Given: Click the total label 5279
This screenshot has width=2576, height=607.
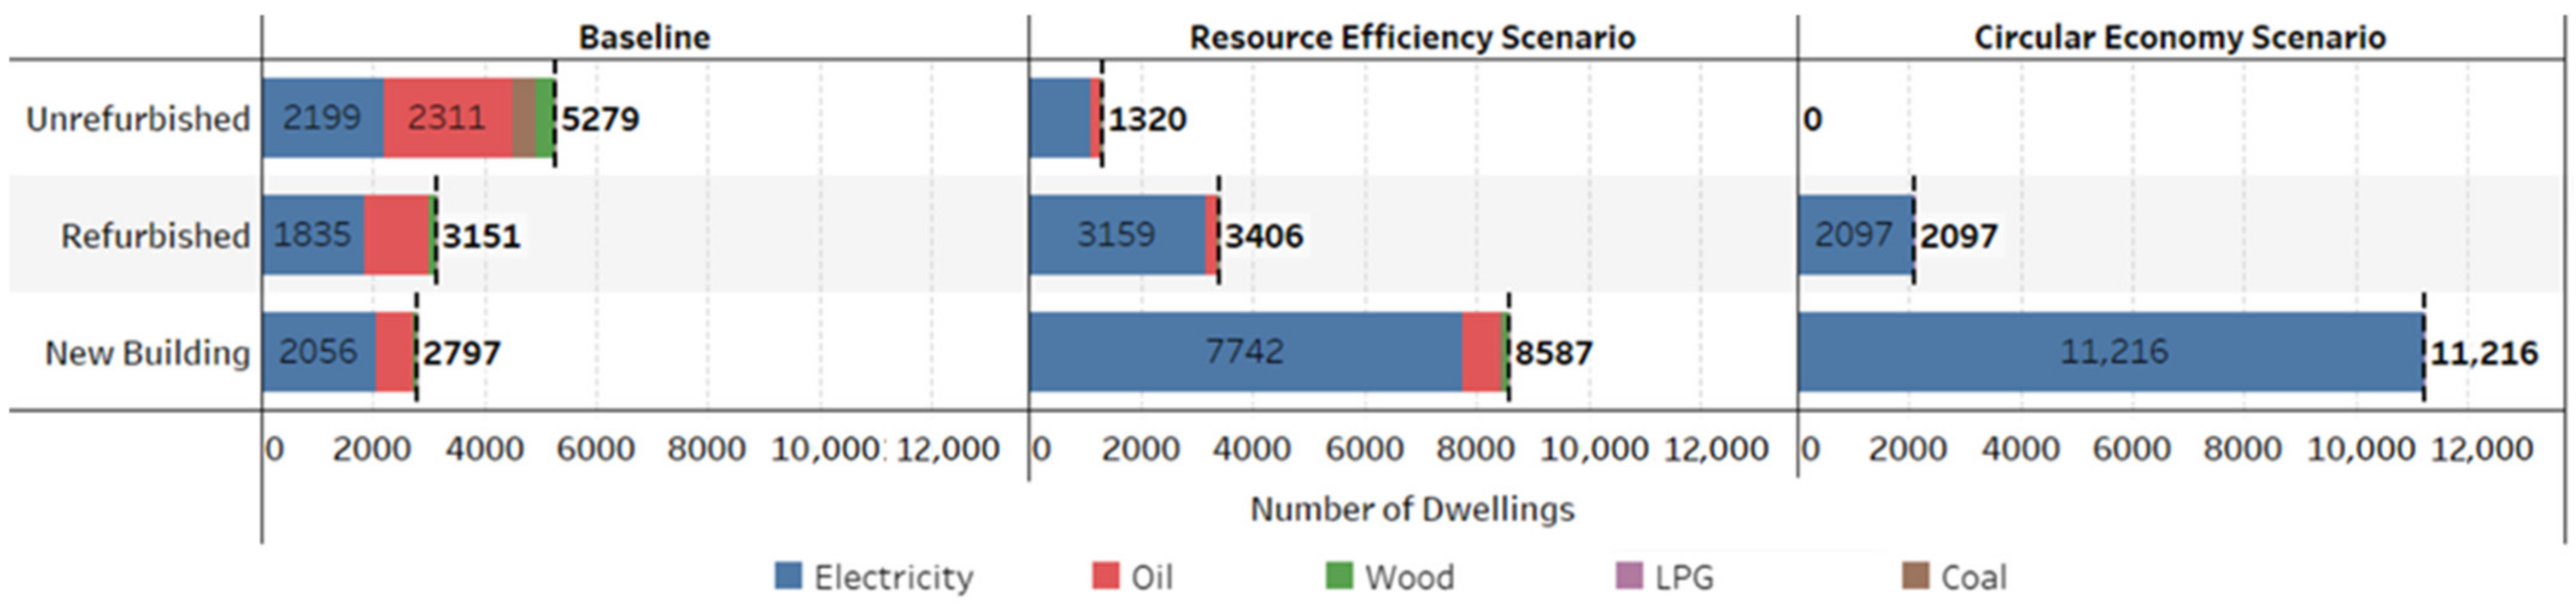Looking at the screenshot, I should click(x=600, y=119).
